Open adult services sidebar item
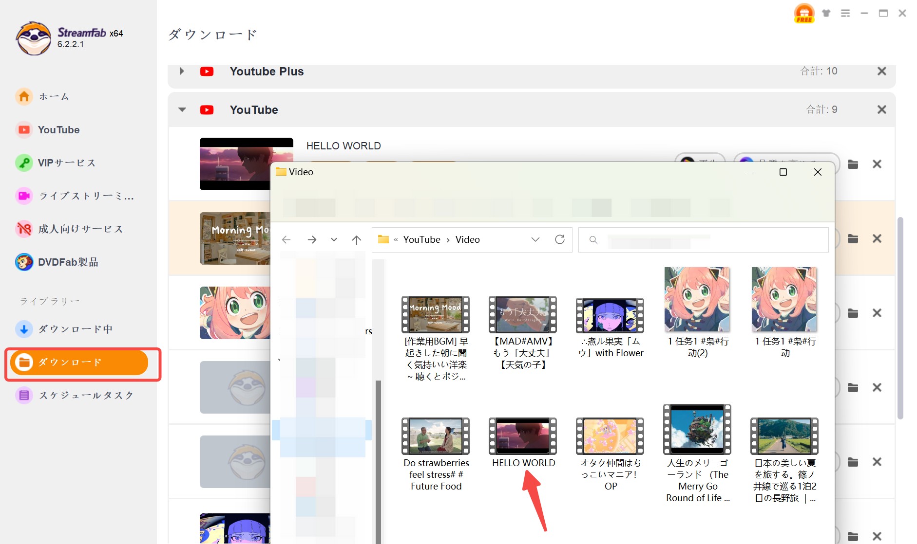Viewport: 917px width, 544px height. pyautogui.click(x=69, y=229)
